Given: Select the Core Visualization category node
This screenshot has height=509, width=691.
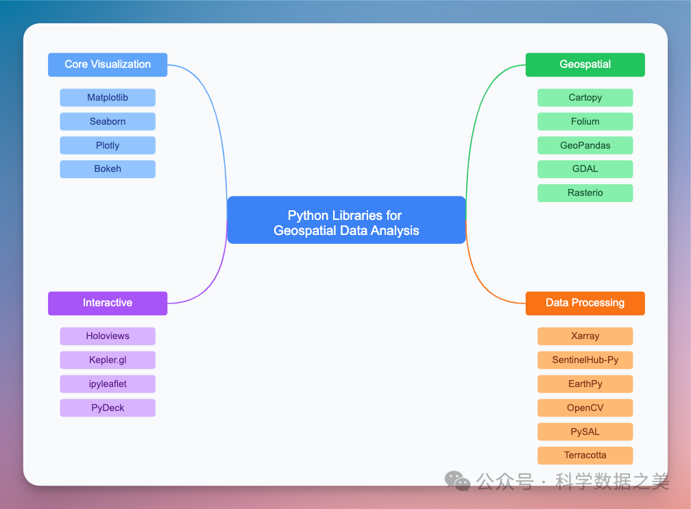Looking at the screenshot, I should (108, 64).
